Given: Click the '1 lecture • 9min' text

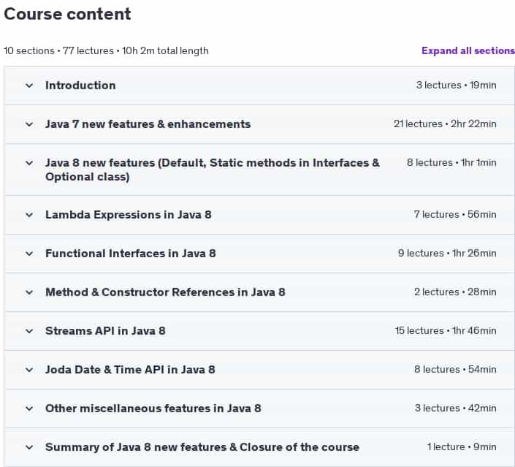Looking at the screenshot, I should point(462,447).
